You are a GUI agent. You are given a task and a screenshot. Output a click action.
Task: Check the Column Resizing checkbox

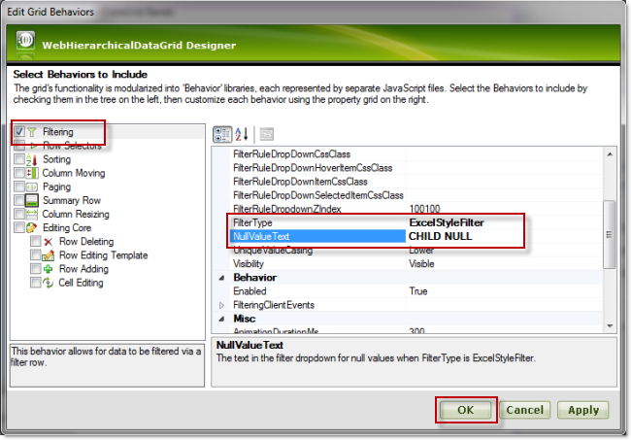point(19,214)
